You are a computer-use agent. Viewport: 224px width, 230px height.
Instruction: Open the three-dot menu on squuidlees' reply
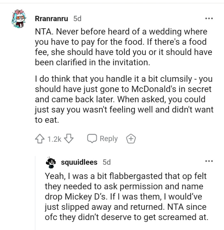pyautogui.click(x=209, y=161)
